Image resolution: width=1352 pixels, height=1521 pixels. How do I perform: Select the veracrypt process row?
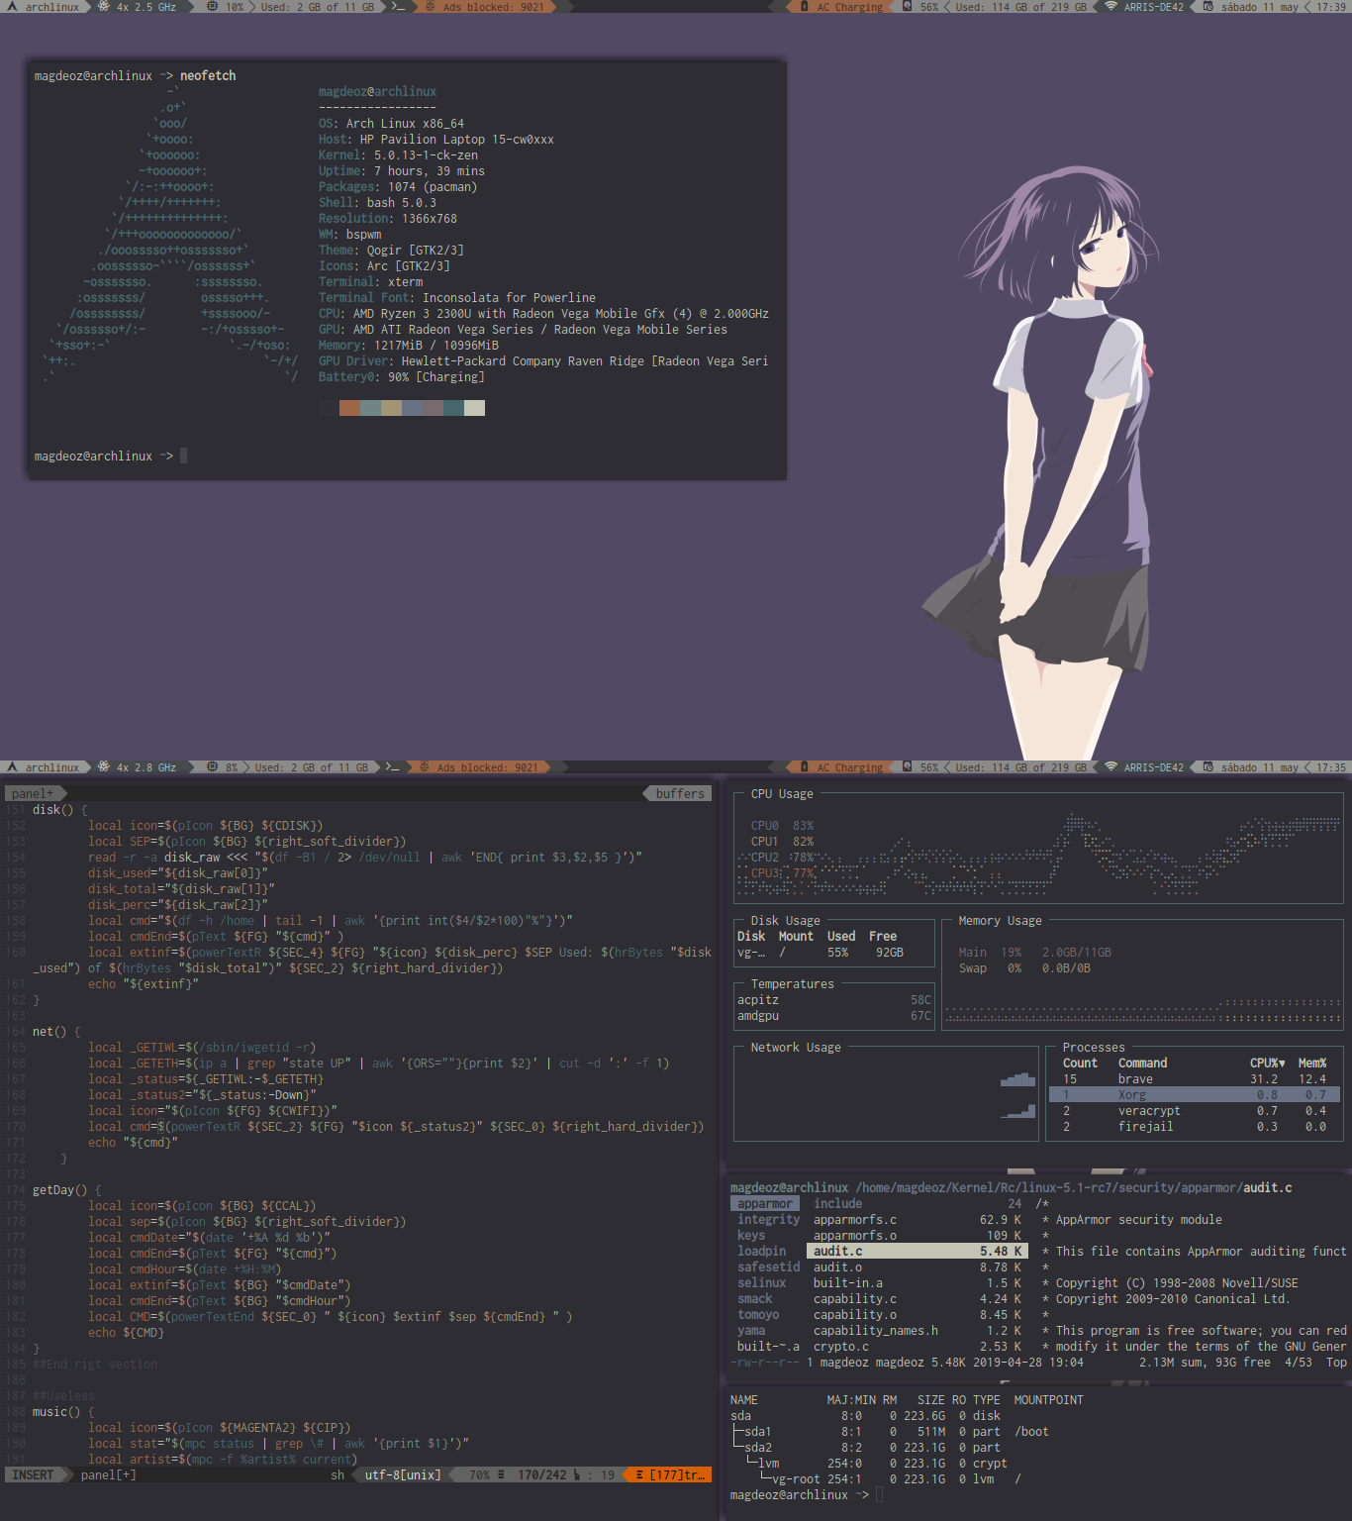click(1194, 1111)
